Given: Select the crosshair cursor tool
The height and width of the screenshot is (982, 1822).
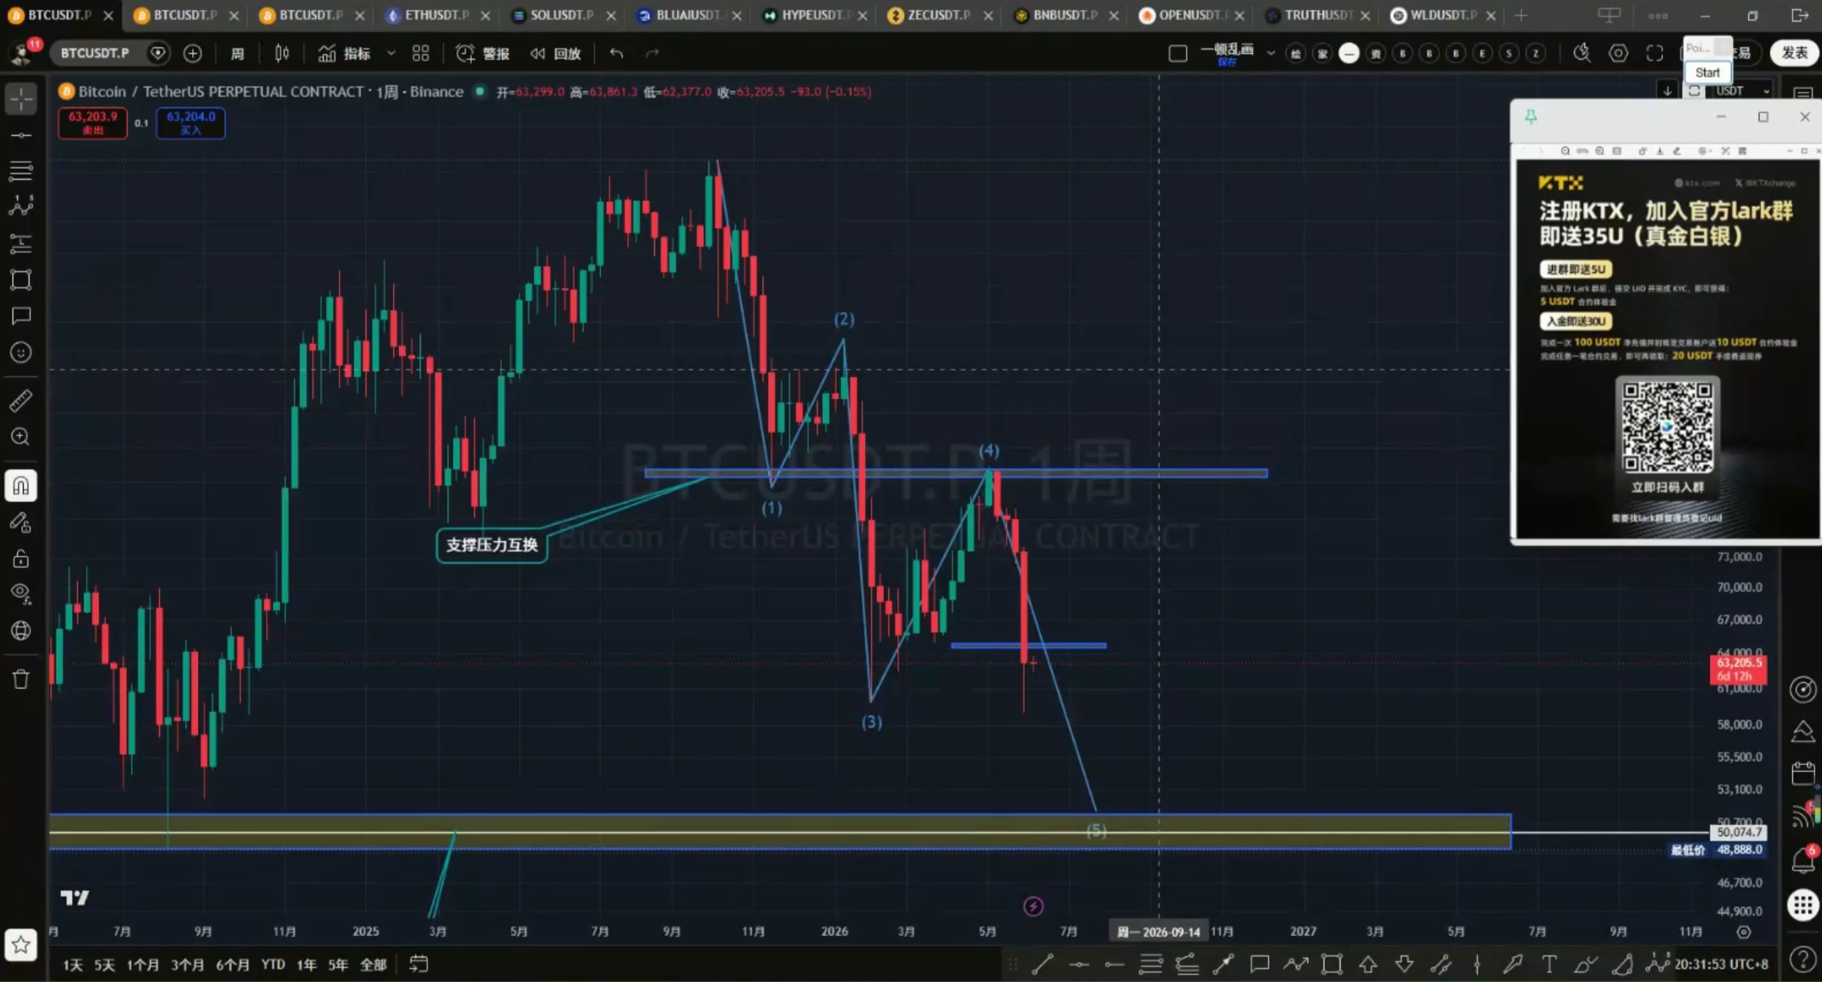Looking at the screenshot, I should [21, 98].
